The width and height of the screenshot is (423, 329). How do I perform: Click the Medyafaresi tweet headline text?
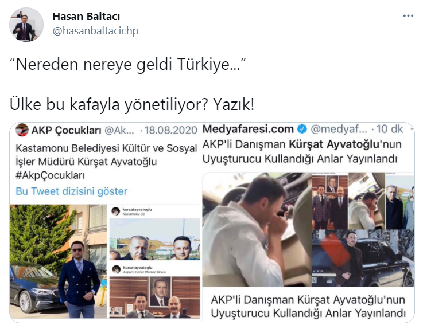point(302,151)
